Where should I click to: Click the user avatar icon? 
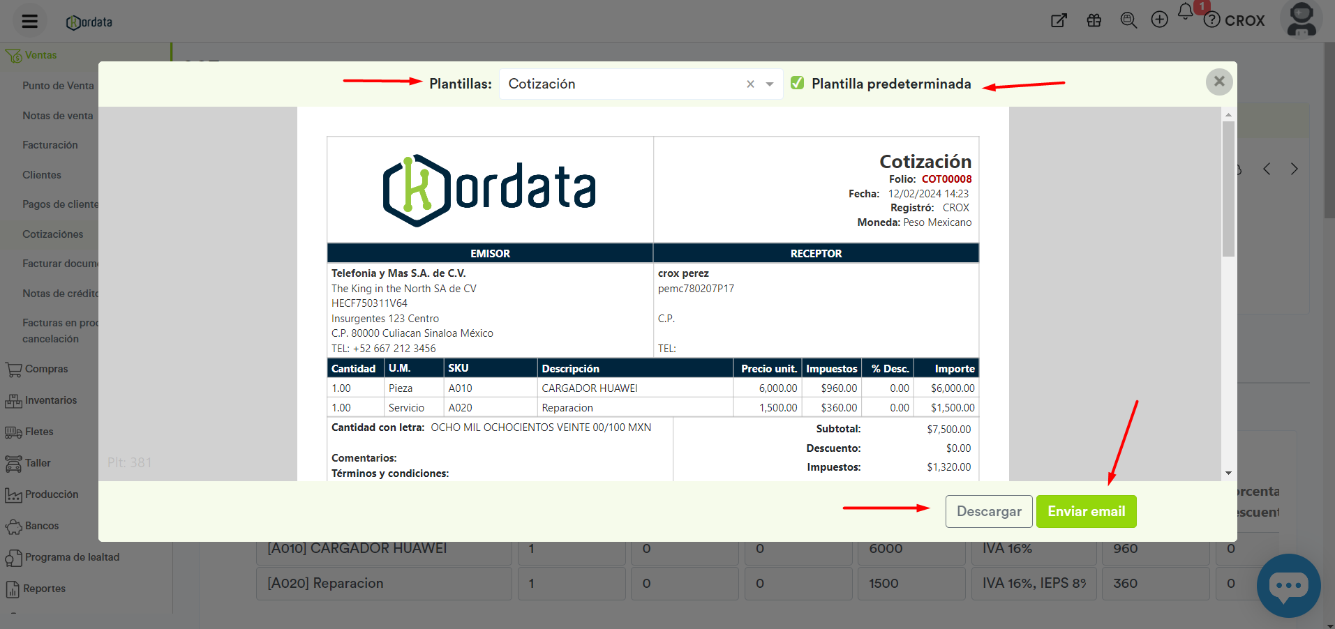point(1302,20)
